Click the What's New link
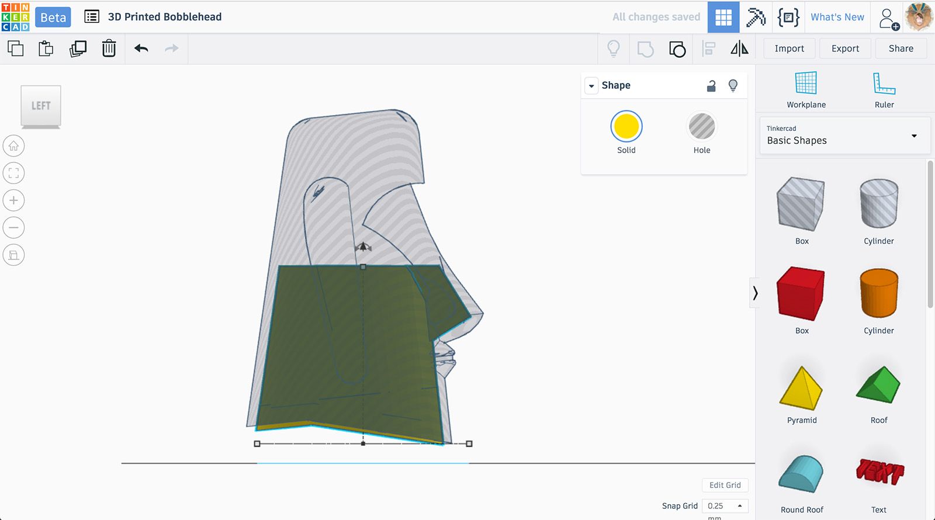Screen dimensions: 935x520 point(837,17)
